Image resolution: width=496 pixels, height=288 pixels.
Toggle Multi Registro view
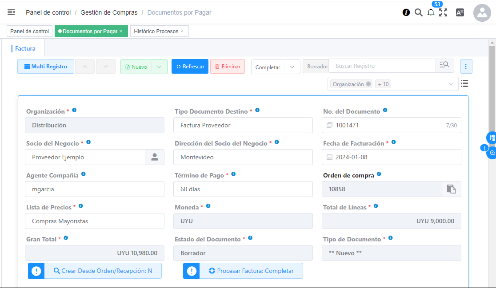pos(46,67)
